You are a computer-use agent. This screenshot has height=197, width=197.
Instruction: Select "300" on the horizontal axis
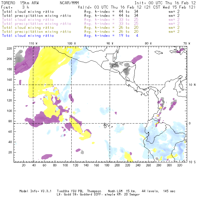[169, 165]
